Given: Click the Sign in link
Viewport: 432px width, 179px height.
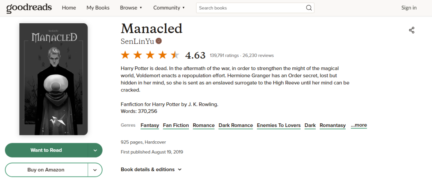Looking at the screenshot, I should pos(409,8).
